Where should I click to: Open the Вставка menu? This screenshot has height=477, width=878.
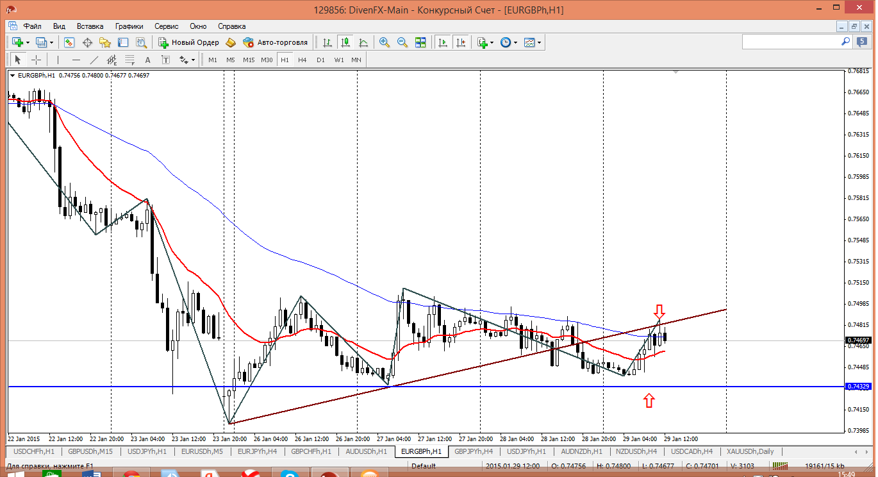point(90,26)
